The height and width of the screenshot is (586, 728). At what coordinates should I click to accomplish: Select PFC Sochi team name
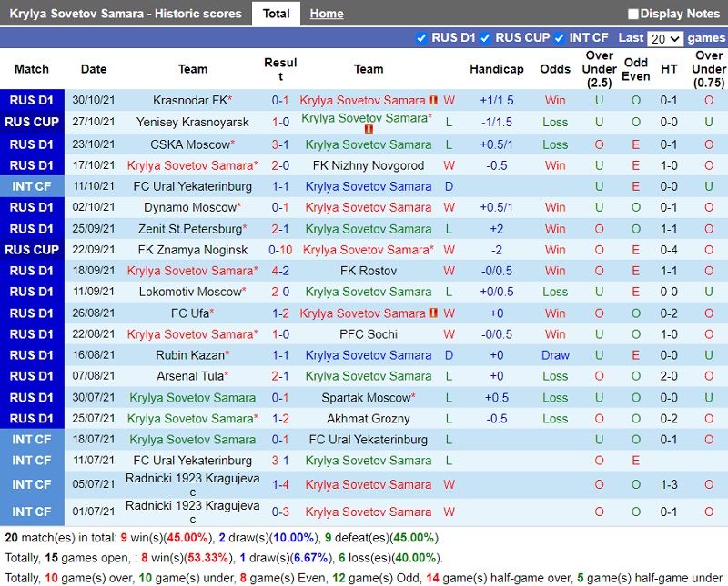click(x=369, y=334)
